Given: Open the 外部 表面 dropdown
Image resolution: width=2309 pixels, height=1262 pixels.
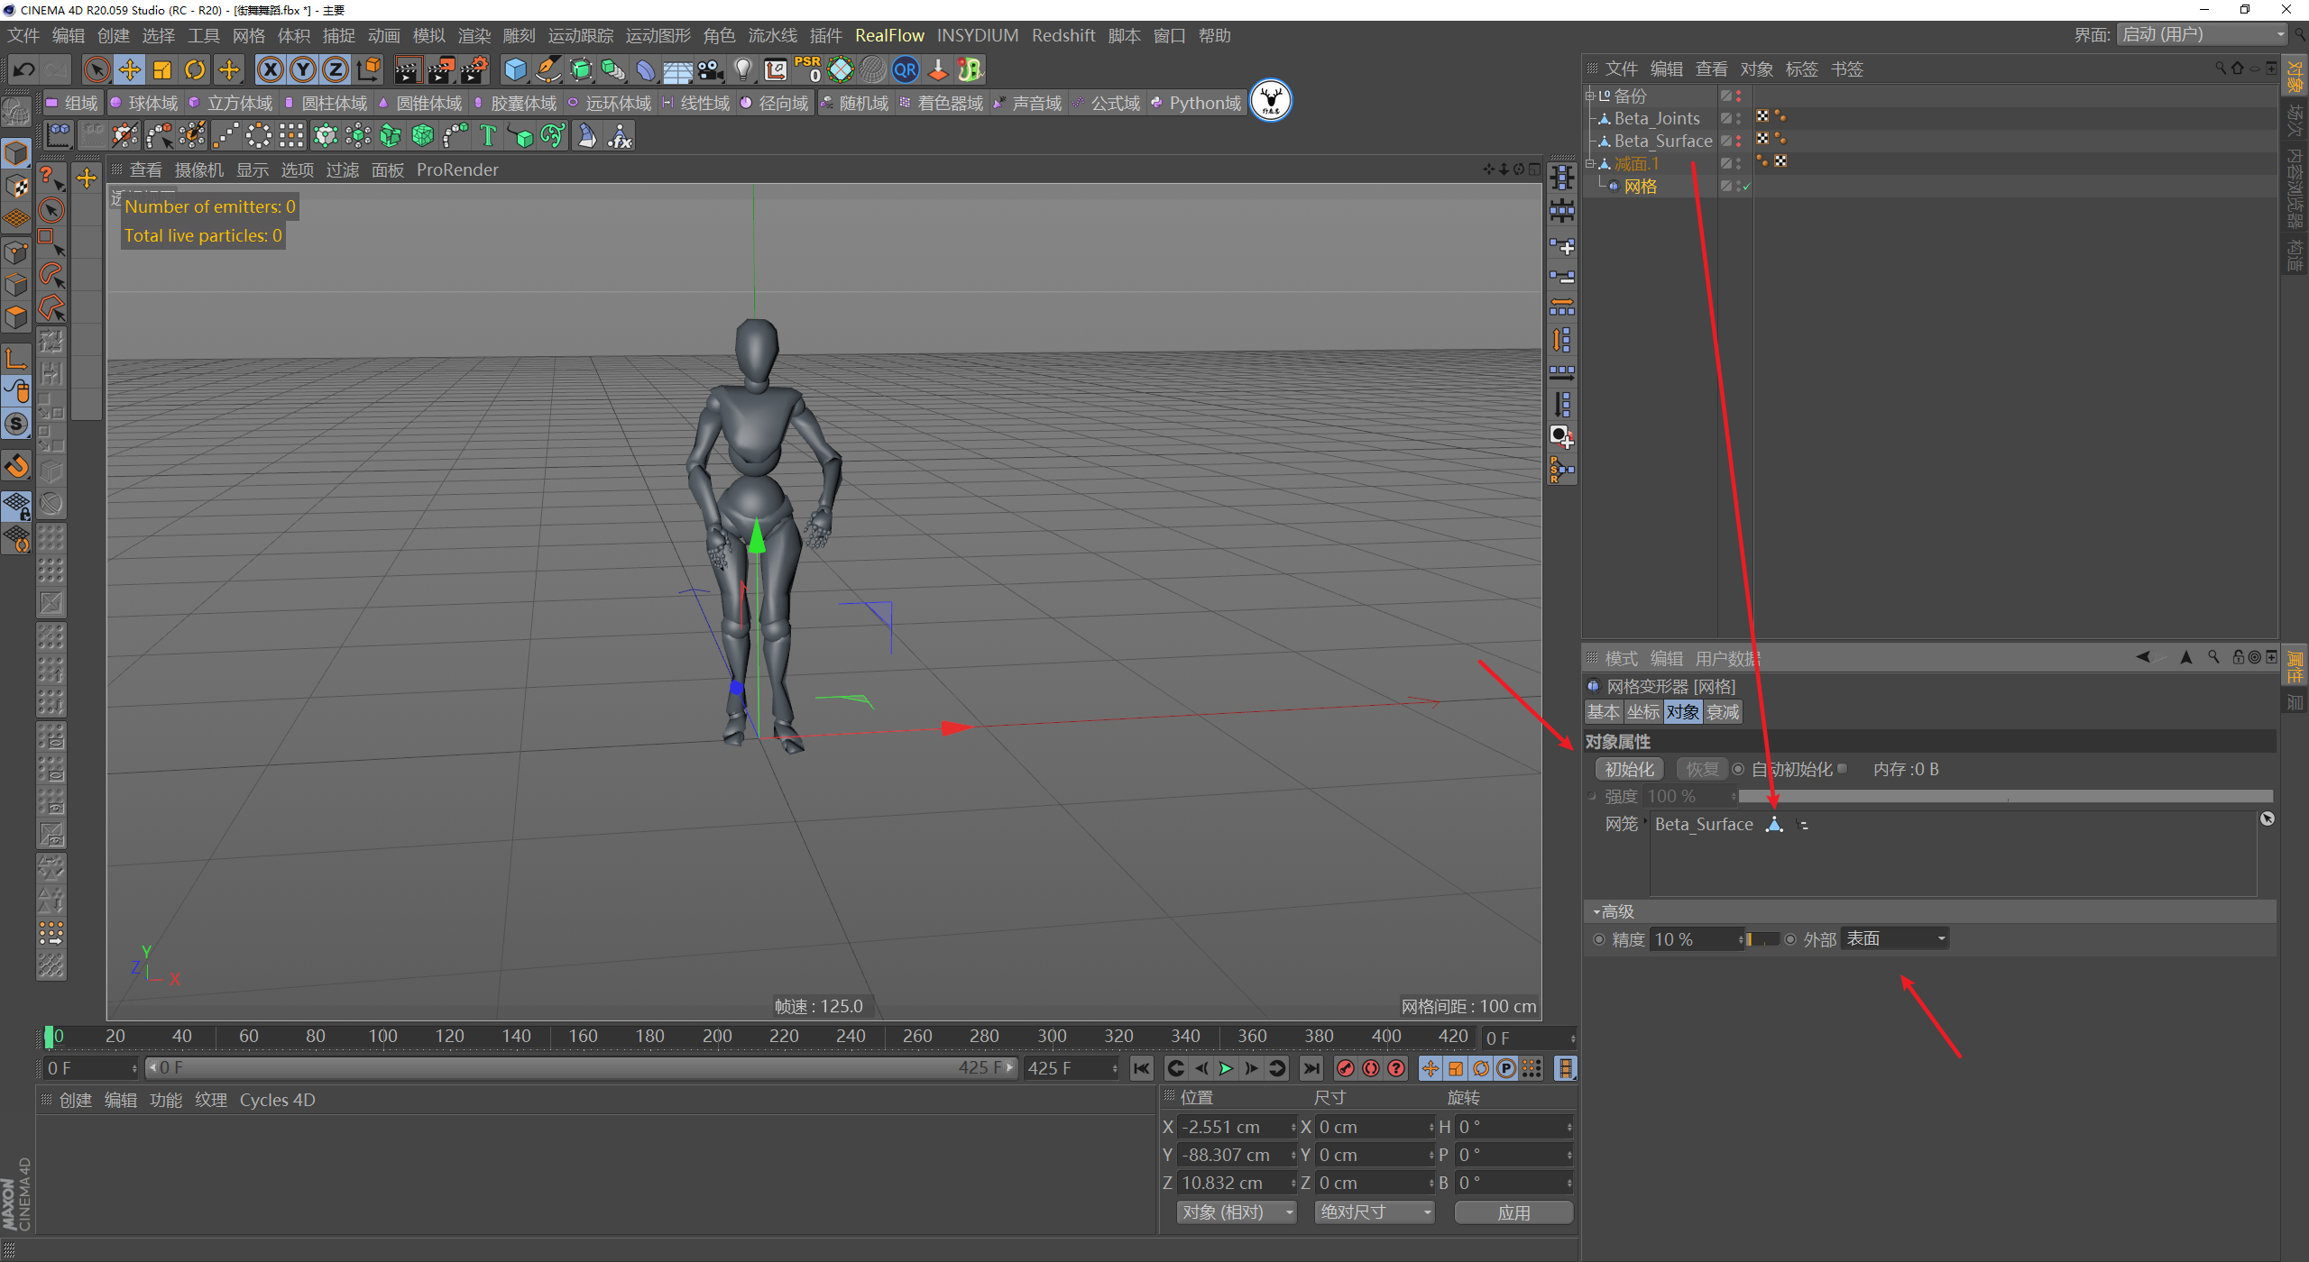Looking at the screenshot, I should pos(1894,939).
